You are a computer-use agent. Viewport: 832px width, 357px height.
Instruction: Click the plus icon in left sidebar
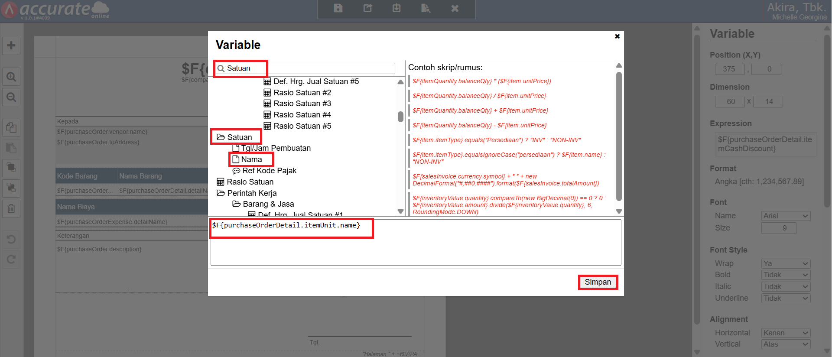pyautogui.click(x=11, y=45)
